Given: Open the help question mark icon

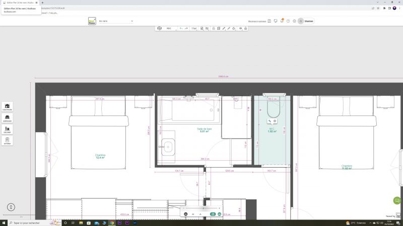Looking at the screenshot, I should 288,21.
